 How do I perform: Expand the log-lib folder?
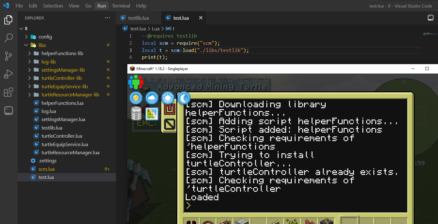[29, 62]
